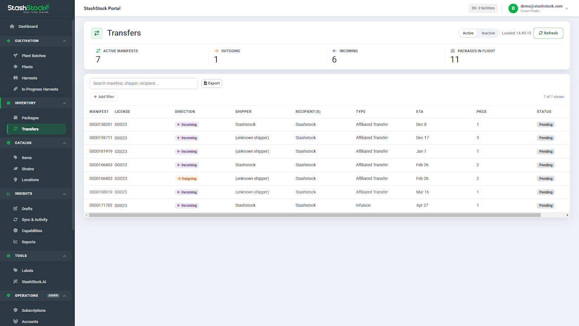The width and height of the screenshot is (579, 326).
Task: Click license G0023 in Jan 7 row
Action: point(121,151)
